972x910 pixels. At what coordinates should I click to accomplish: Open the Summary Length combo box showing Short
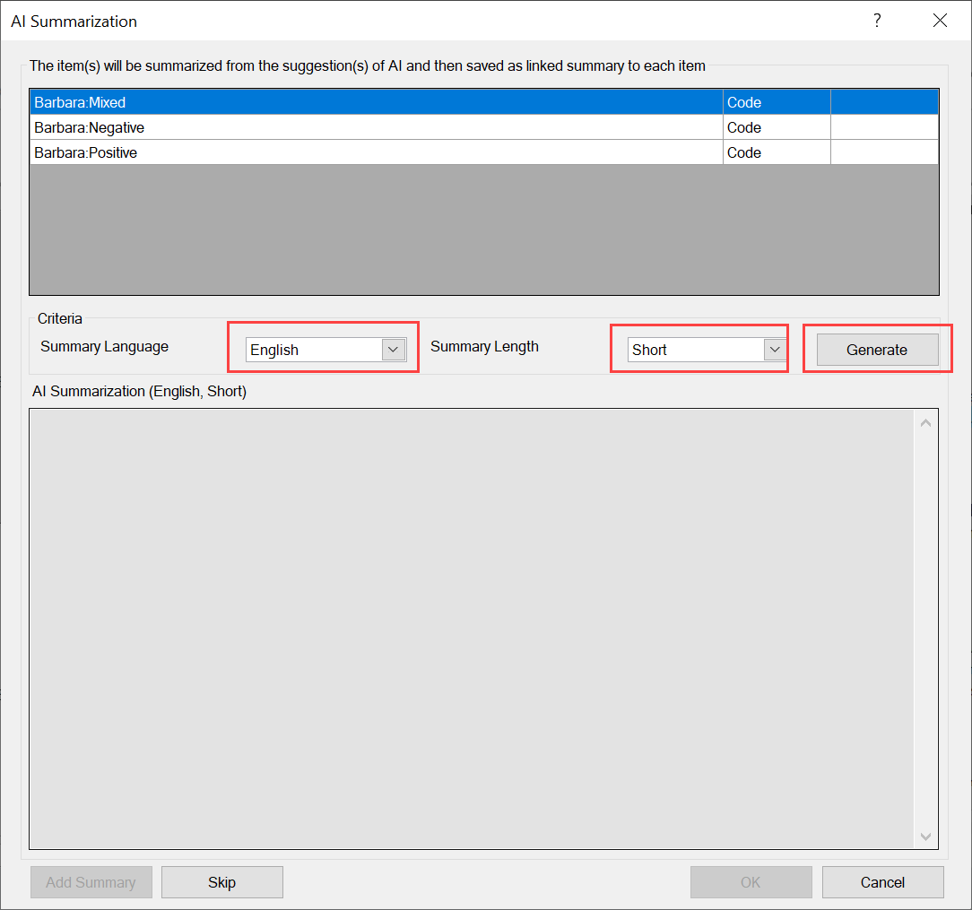tap(696, 350)
